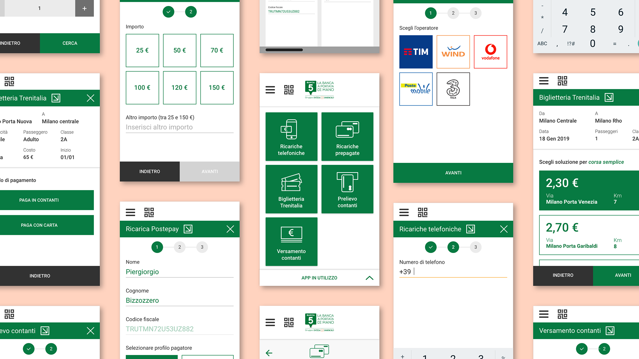The image size is (639, 359).
Task: Select 2,70 € via Milano Porta Garibaldi
Action: coord(589,235)
